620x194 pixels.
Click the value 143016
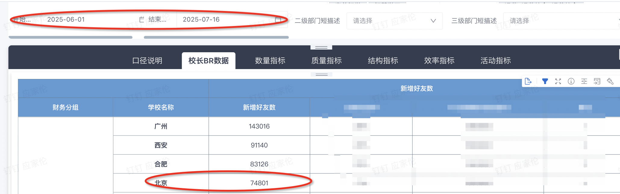coord(259,126)
